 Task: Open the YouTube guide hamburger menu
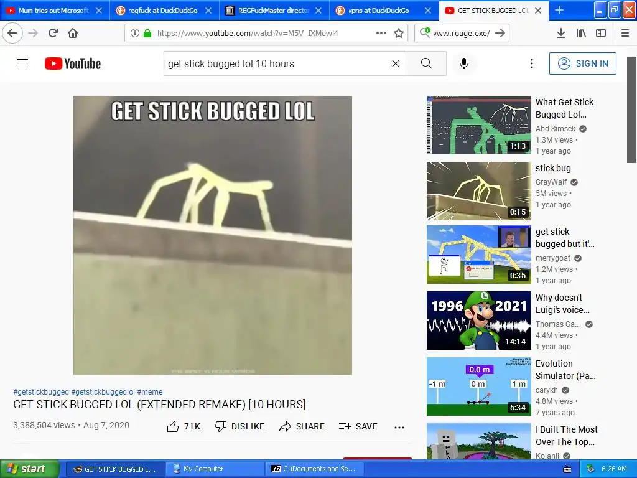22,63
